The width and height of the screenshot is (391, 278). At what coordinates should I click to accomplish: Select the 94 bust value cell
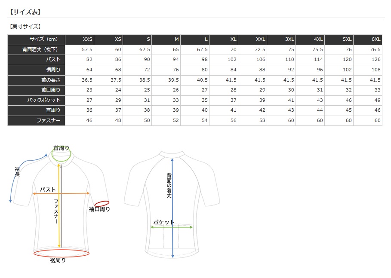point(166,60)
